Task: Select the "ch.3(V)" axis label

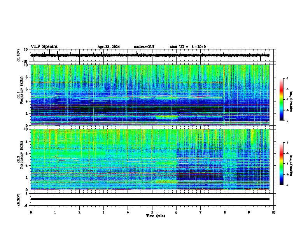Action: [x=19, y=199]
